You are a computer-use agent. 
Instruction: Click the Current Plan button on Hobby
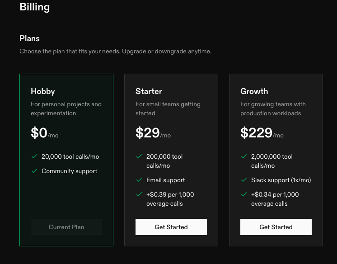click(x=66, y=227)
